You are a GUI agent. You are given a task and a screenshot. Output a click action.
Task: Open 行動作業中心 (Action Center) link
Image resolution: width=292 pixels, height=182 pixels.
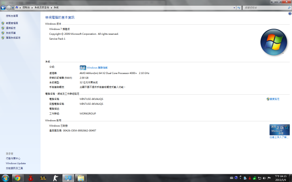pyautogui.click(x=13, y=159)
